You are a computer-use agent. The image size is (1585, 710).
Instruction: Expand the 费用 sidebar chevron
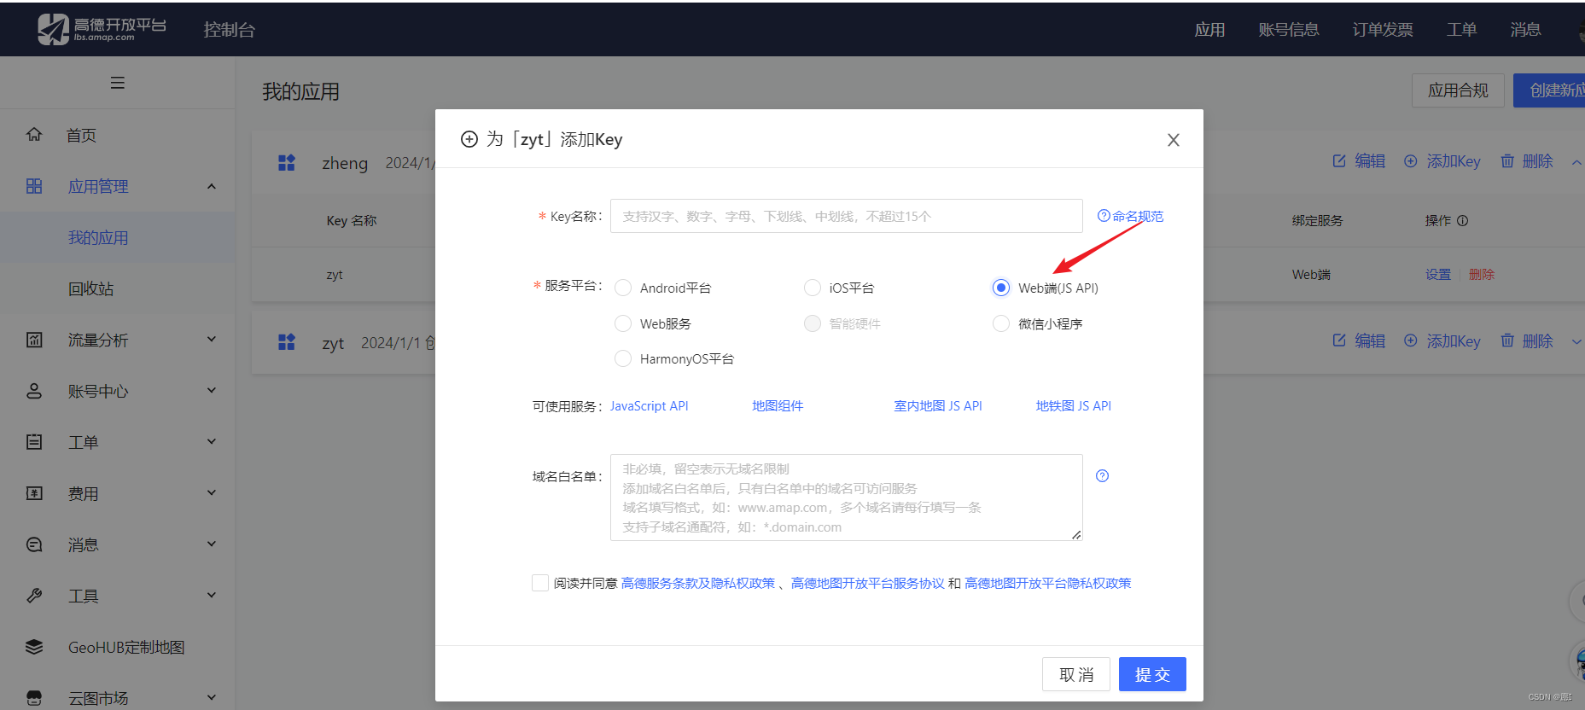[x=212, y=492]
